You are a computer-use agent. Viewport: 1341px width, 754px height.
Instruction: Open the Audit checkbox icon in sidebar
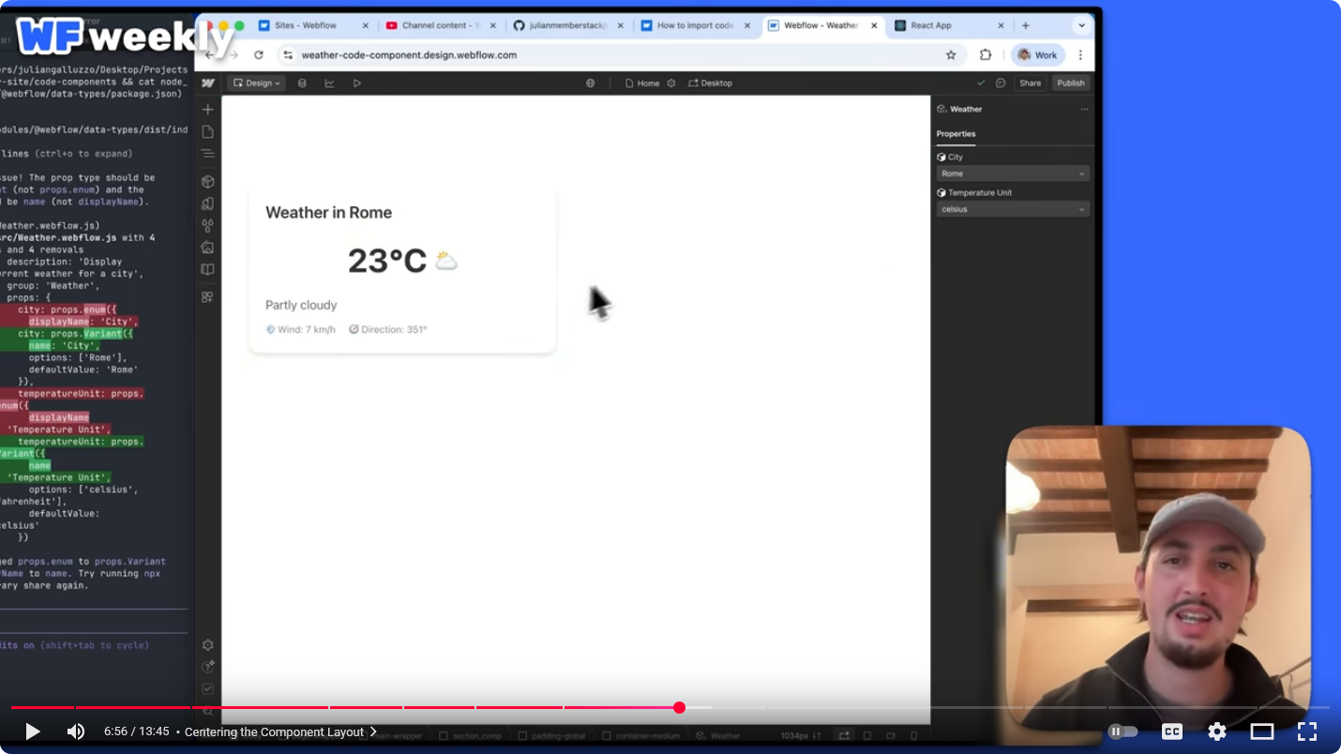point(208,689)
